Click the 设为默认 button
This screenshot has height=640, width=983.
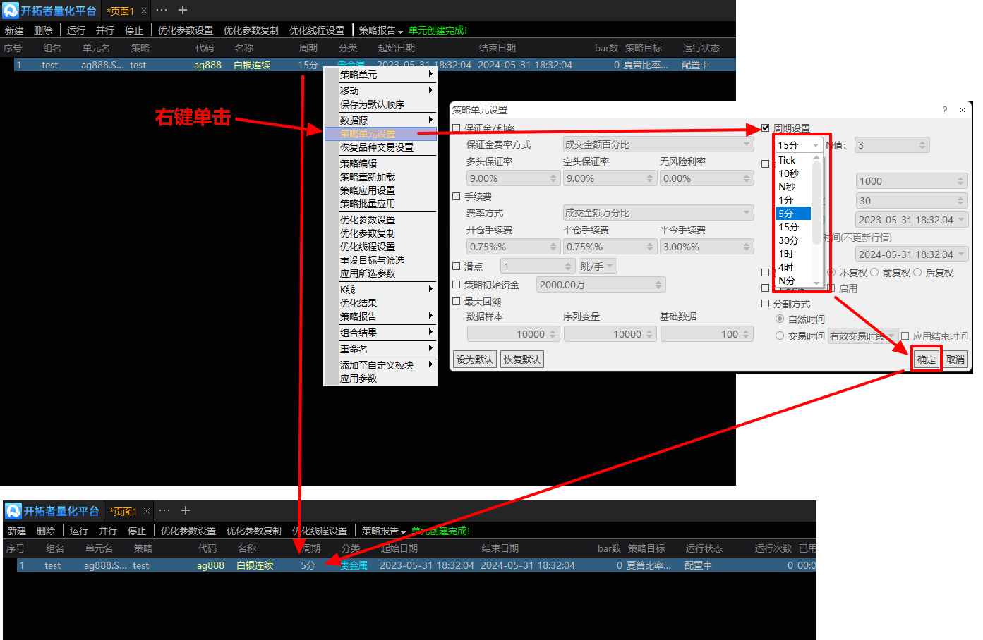click(474, 359)
